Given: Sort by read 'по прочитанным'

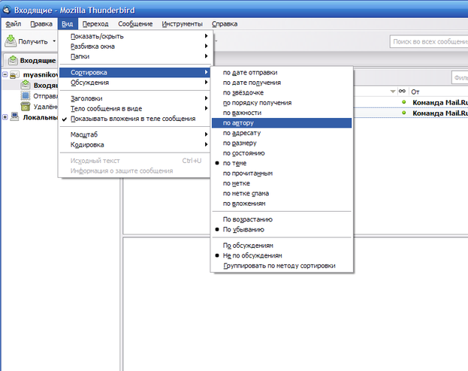Looking at the screenshot, I should 282,173.
